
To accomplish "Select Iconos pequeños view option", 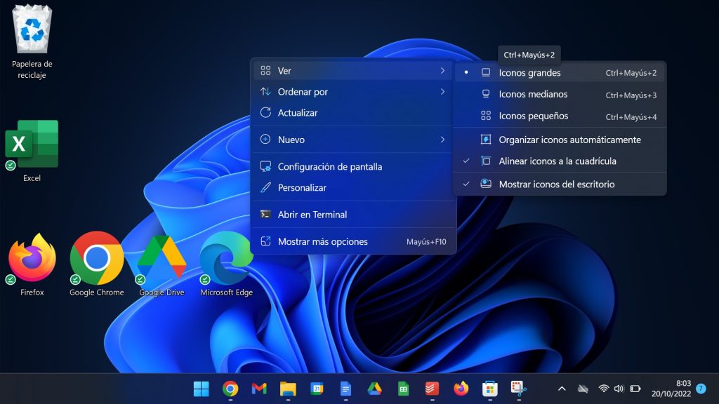I will (x=560, y=116).
